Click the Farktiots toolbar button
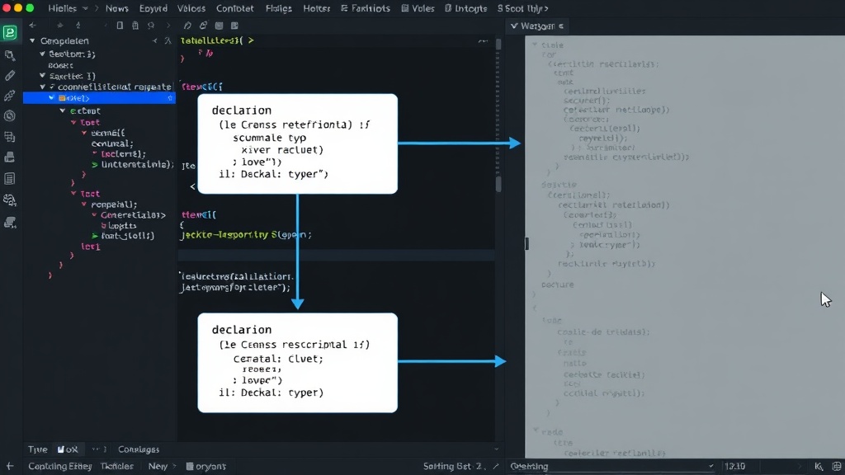Viewport: 845px width, 475px height. point(366,8)
